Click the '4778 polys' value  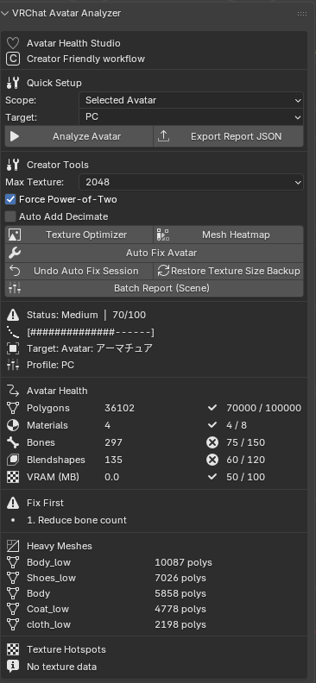(x=180, y=609)
